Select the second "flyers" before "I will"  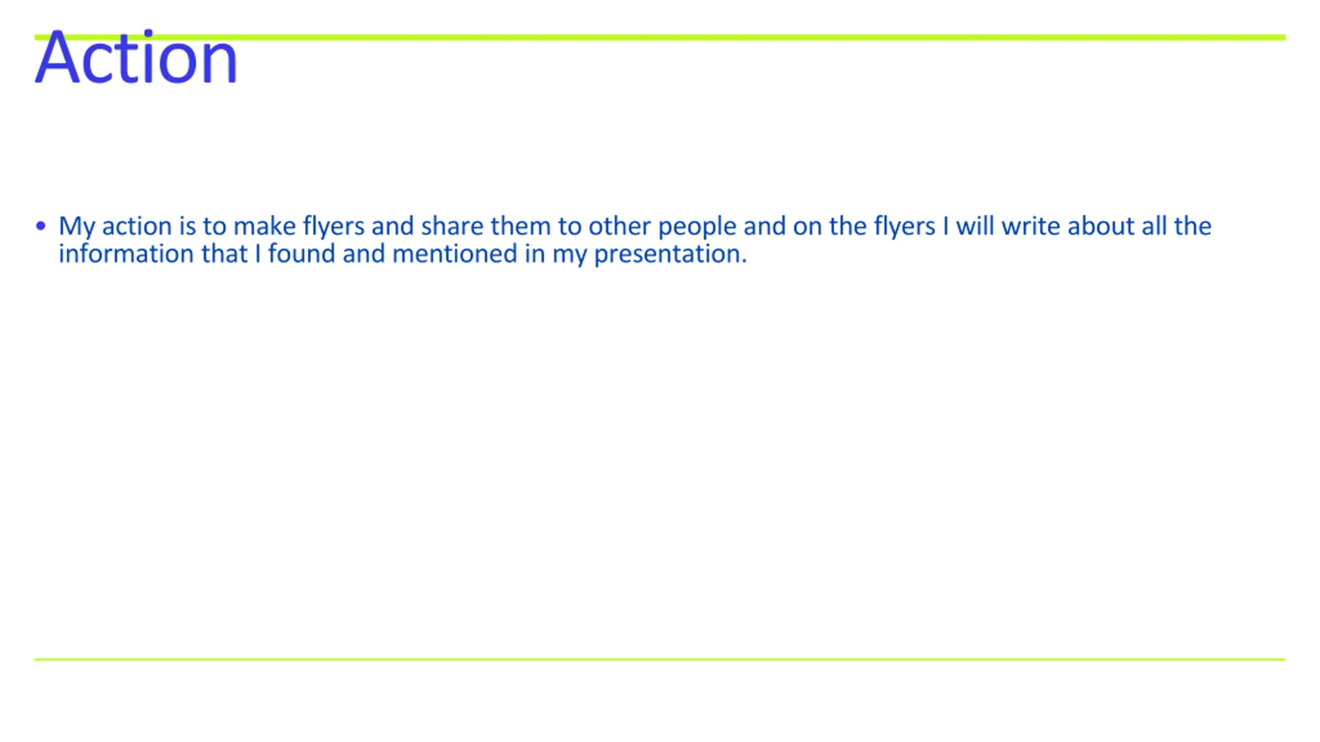pos(904,227)
